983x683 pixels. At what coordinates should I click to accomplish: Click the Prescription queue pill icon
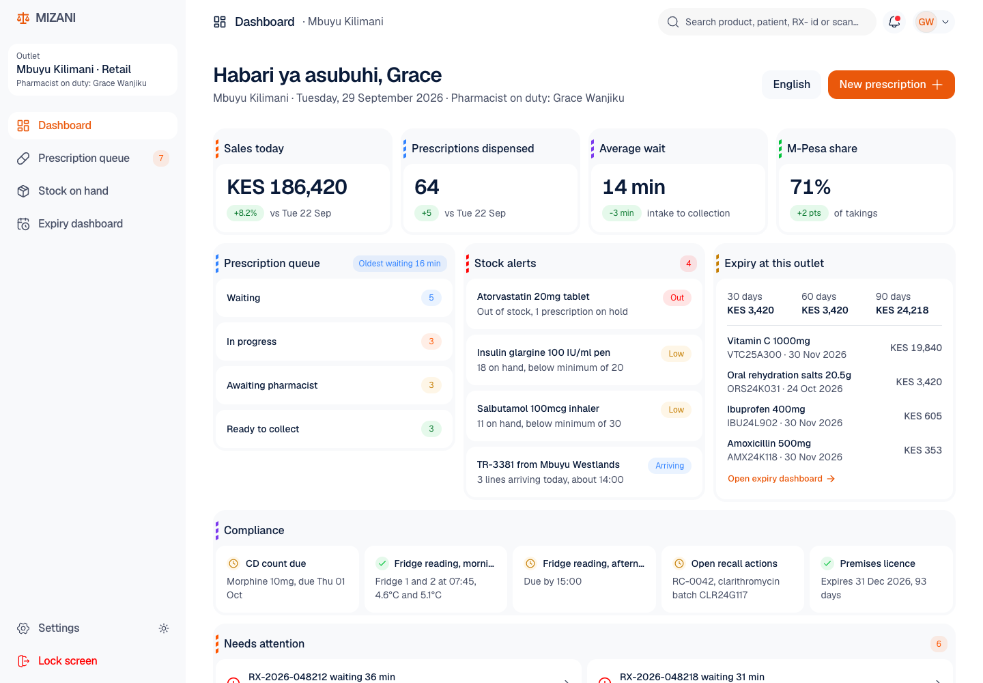pos(23,158)
